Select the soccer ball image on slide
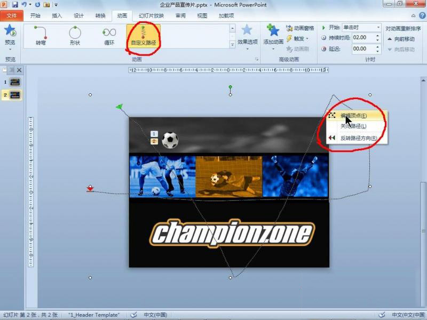This screenshot has width=427, height=320. 170,140
